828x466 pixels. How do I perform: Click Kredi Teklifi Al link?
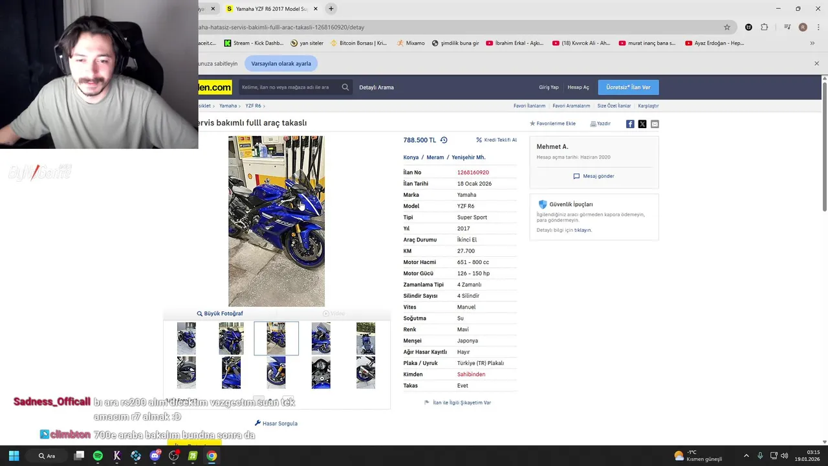pyautogui.click(x=496, y=140)
